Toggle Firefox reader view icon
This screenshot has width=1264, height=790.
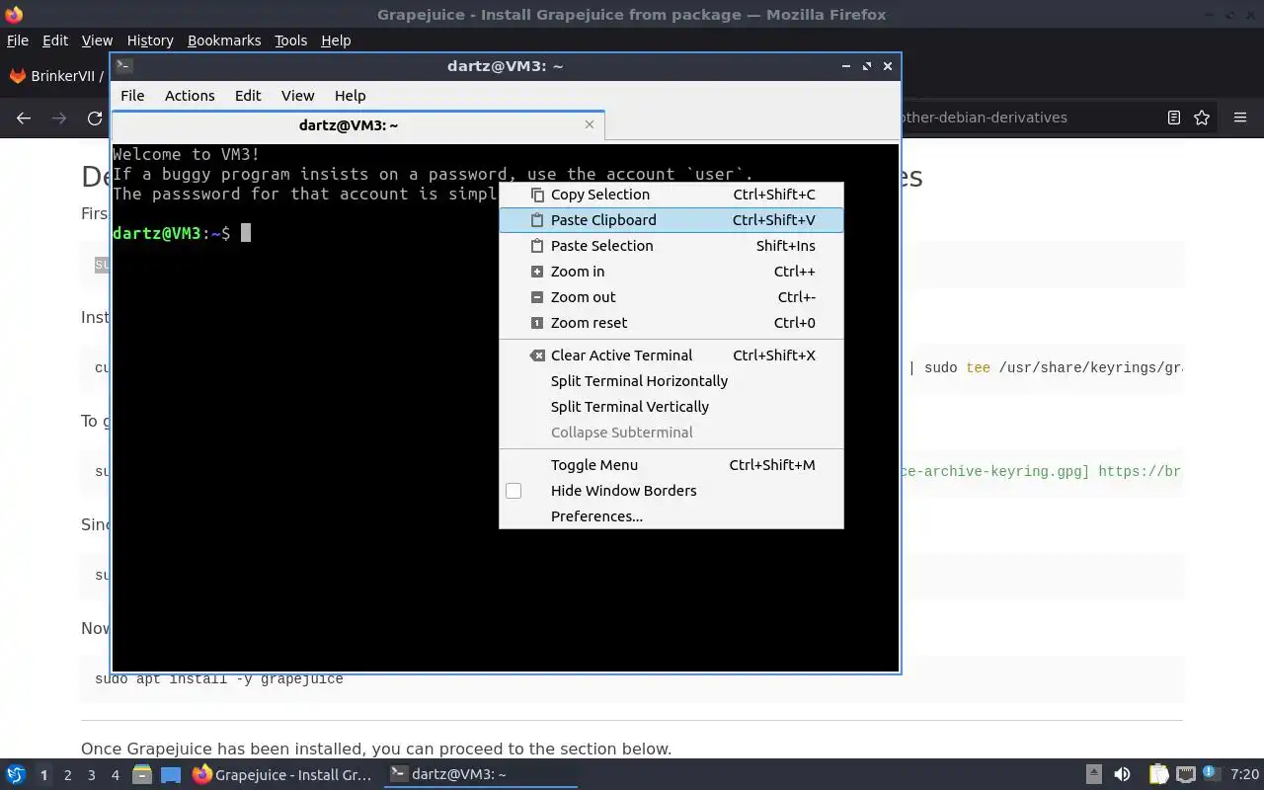tap(1174, 118)
